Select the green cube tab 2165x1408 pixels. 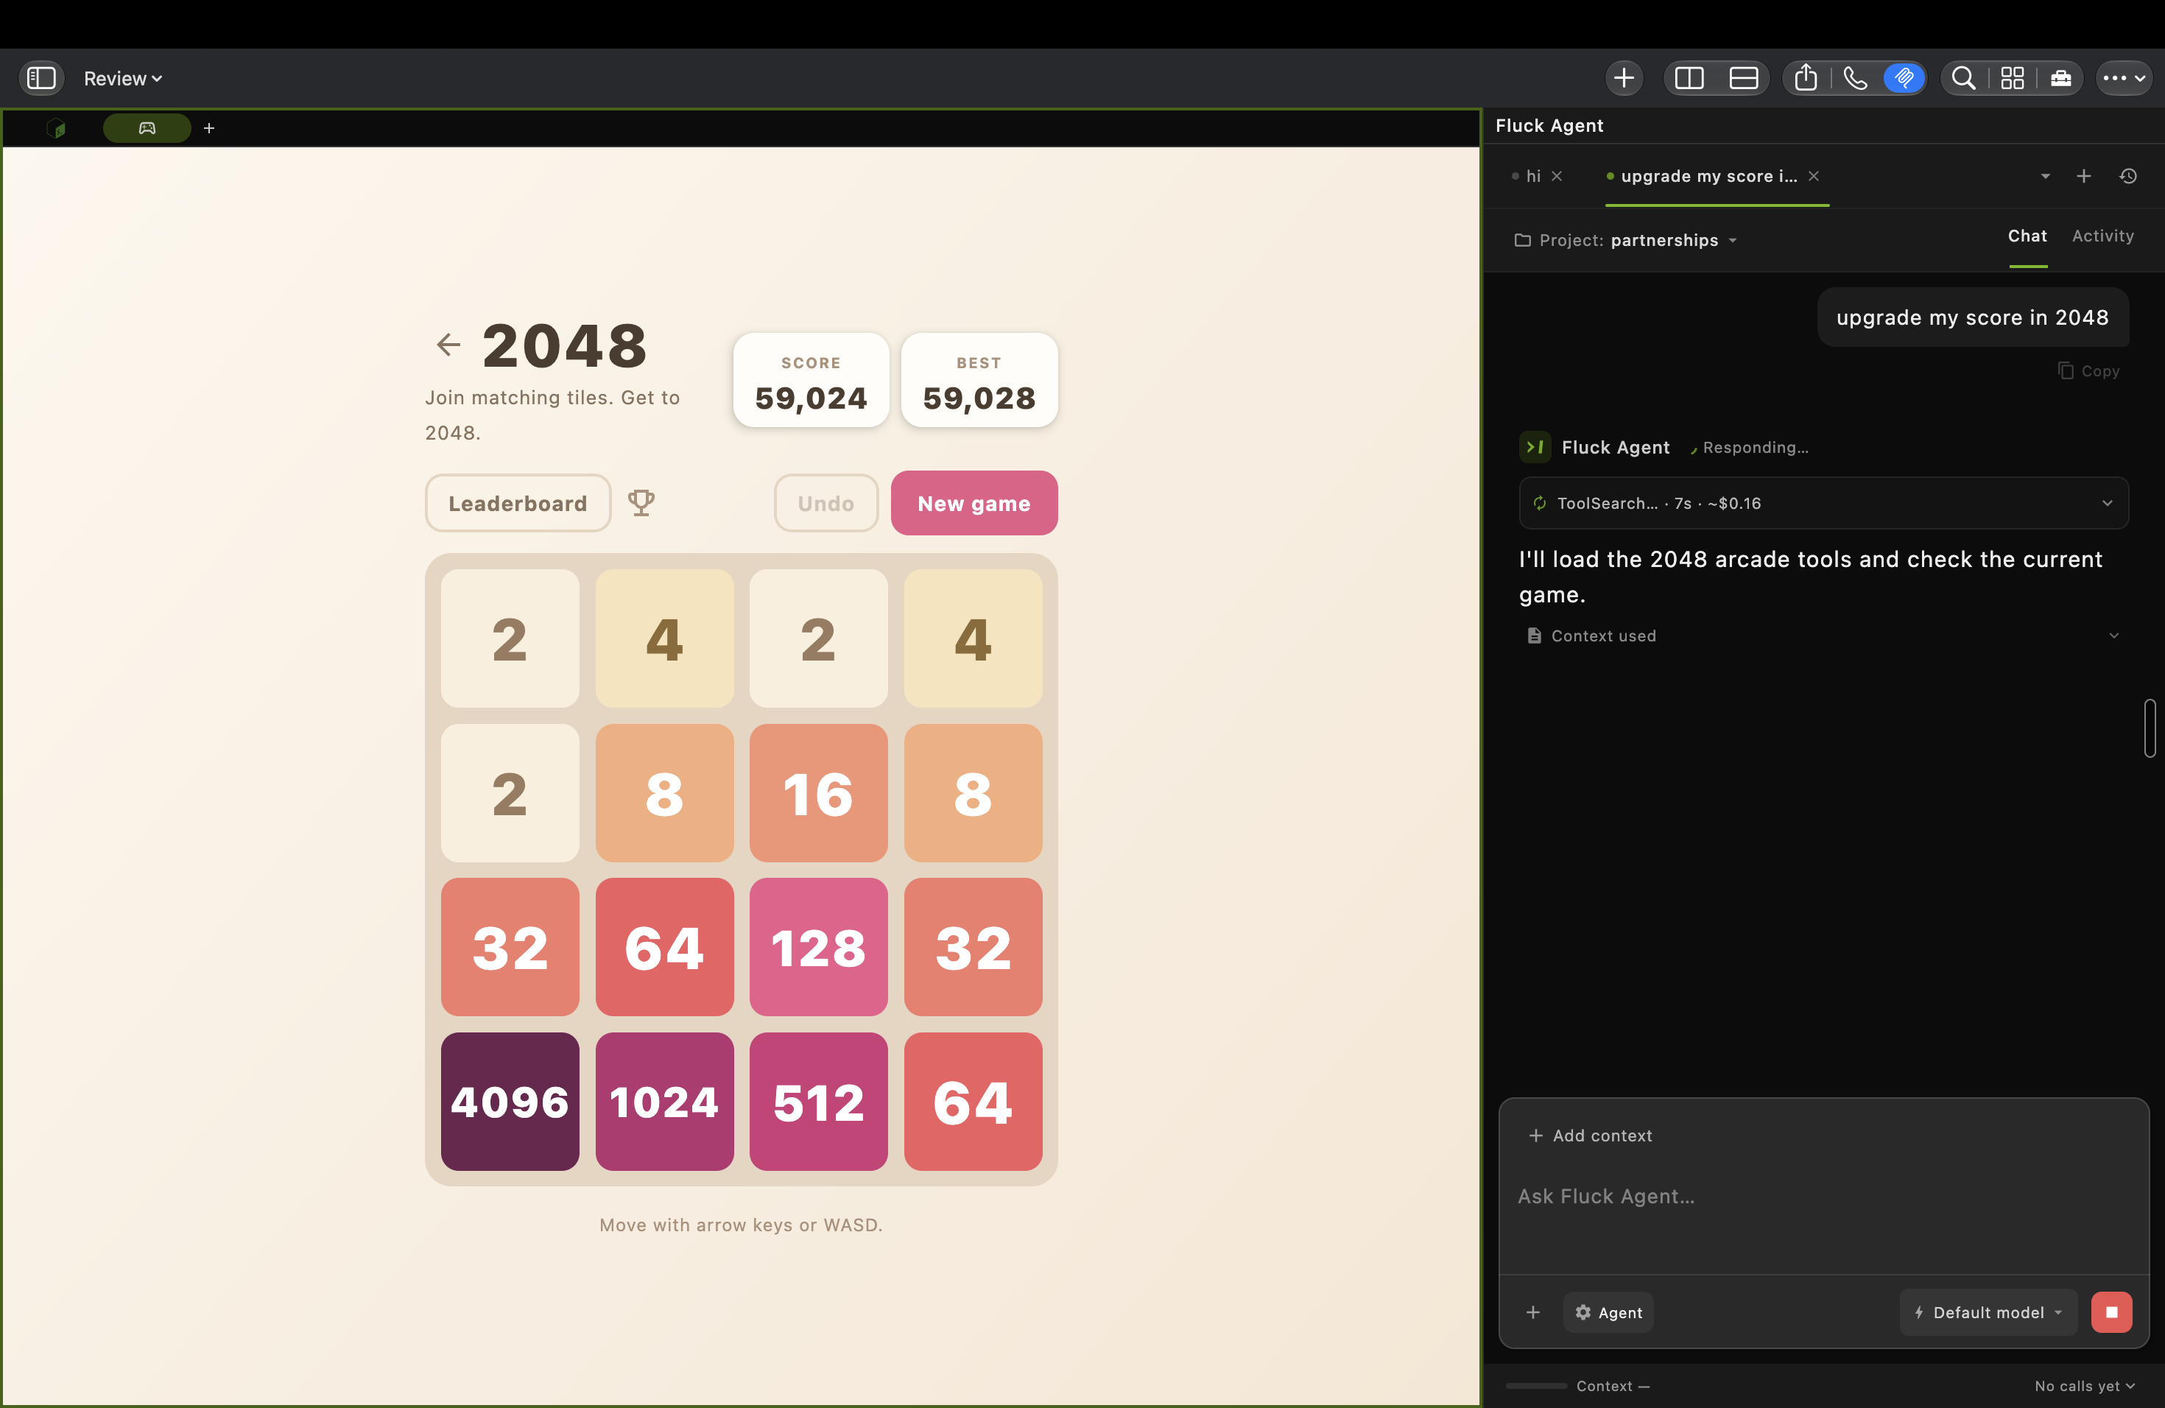(57, 128)
